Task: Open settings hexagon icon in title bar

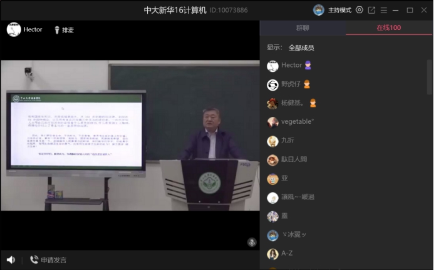Action: [x=359, y=10]
